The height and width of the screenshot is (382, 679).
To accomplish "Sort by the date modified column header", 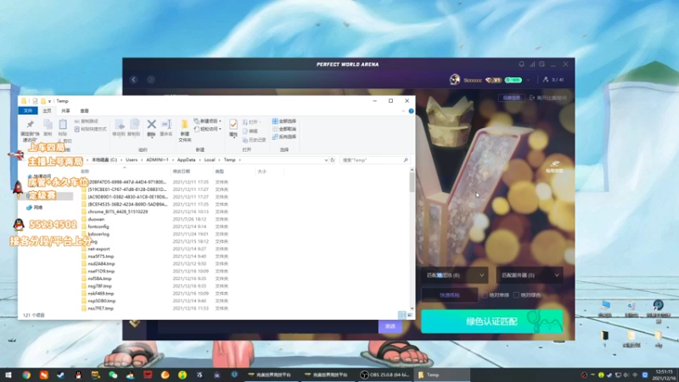I will click(182, 171).
